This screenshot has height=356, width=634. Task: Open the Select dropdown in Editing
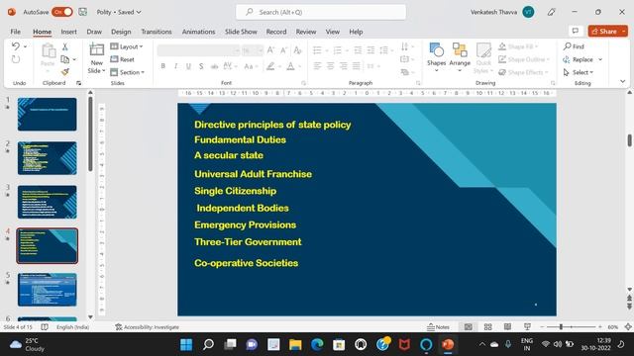point(579,72)
